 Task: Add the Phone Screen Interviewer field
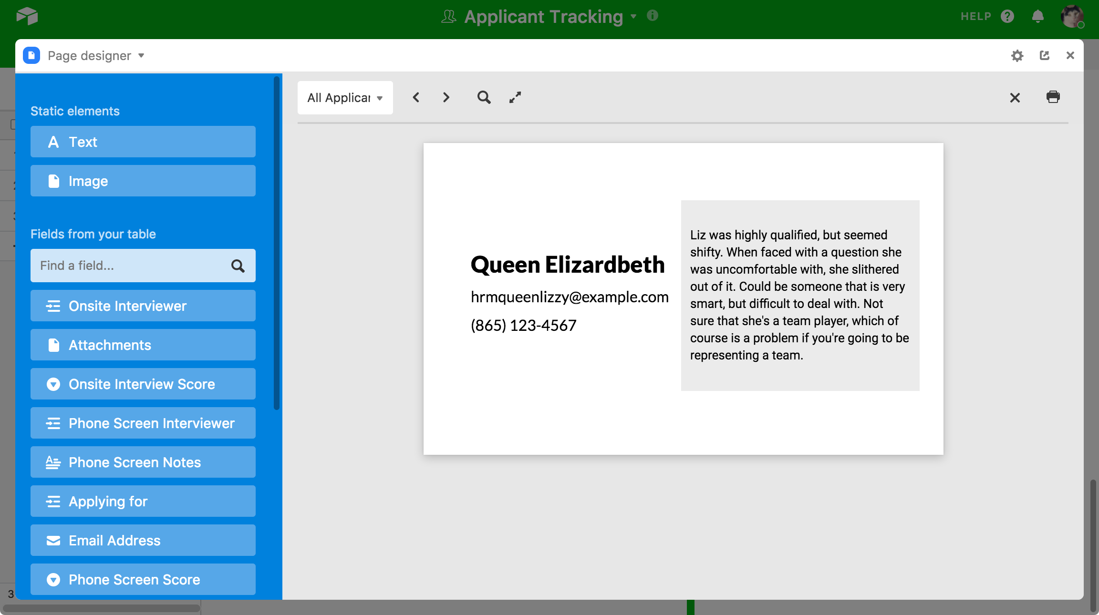click(x=143, y=423)
